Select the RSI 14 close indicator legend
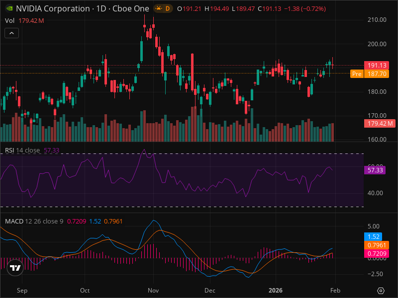The image size is (398, 298). (x=32, y=150)
